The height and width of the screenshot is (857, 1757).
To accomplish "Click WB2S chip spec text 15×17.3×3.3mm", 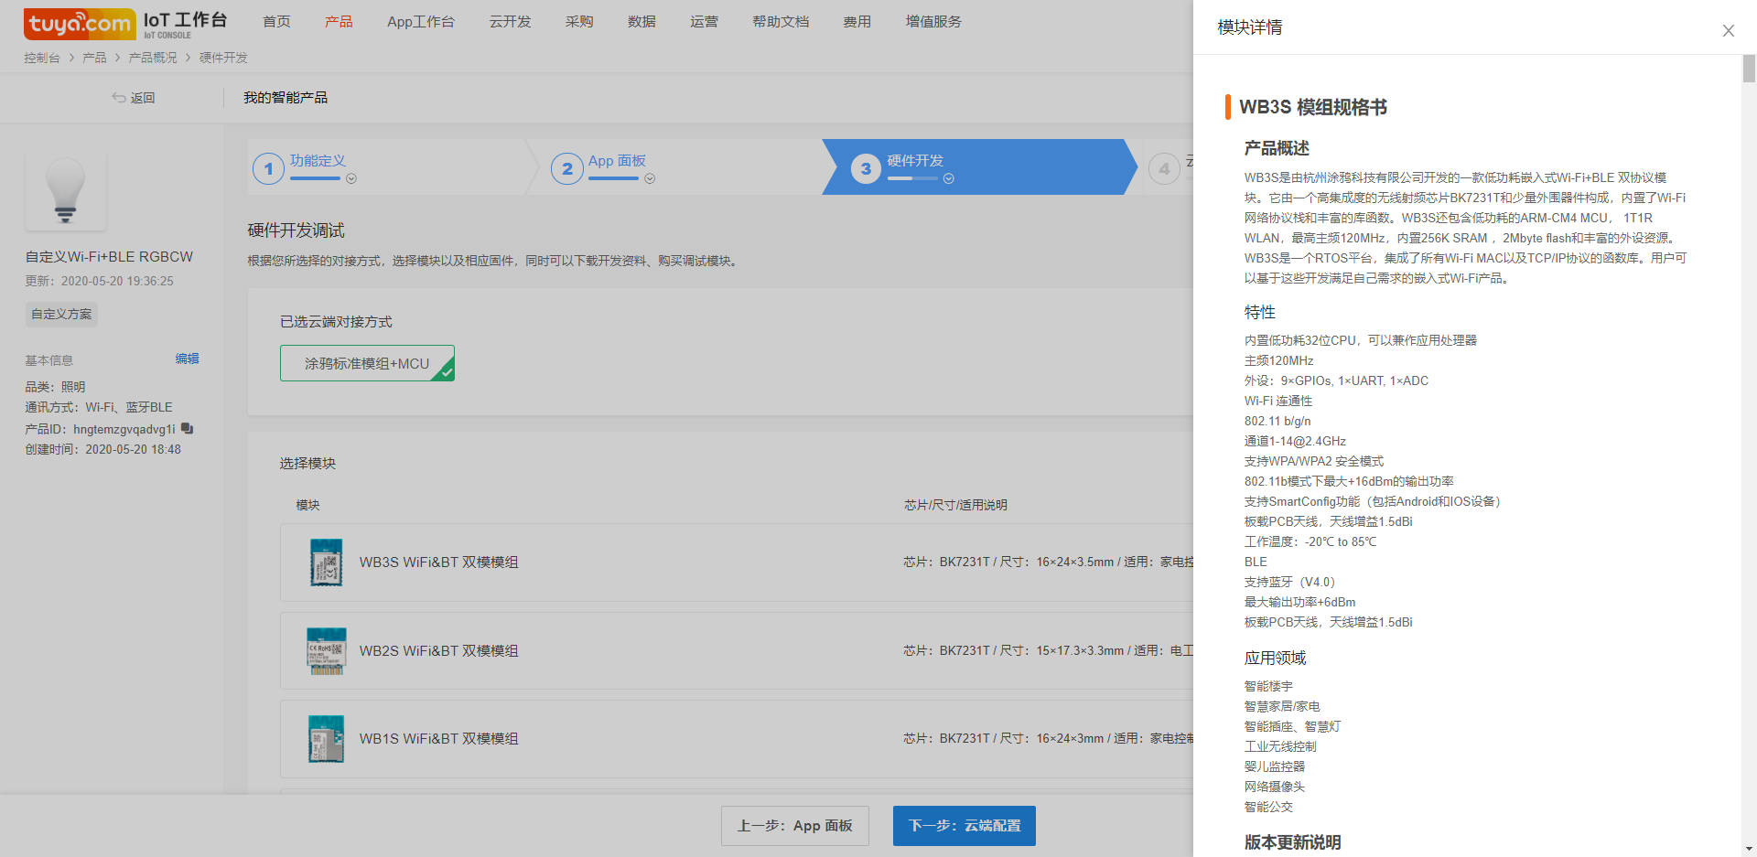I will coord(1048,651).
